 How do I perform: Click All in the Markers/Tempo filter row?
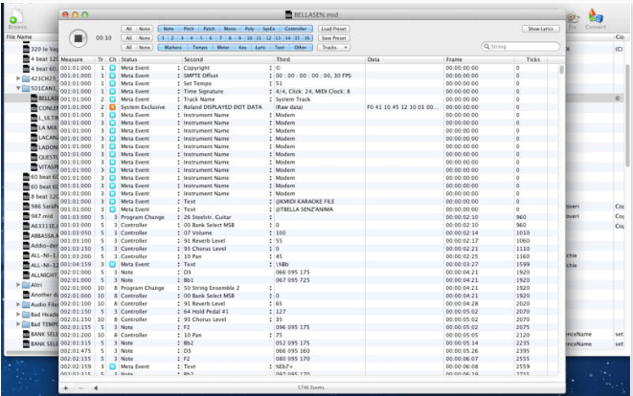pos(128,47)
